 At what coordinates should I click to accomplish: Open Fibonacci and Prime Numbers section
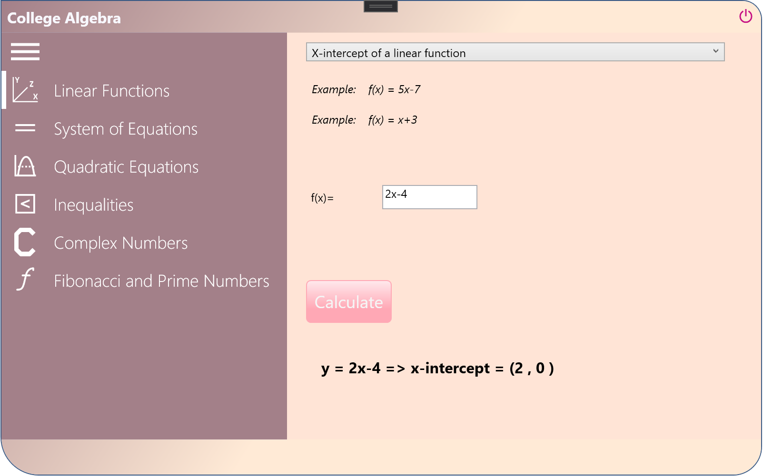click(x=161, y=281)
